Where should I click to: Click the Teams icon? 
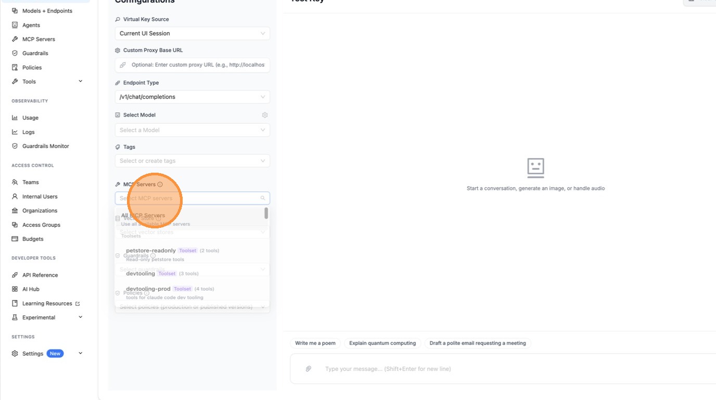pos(15,183)
